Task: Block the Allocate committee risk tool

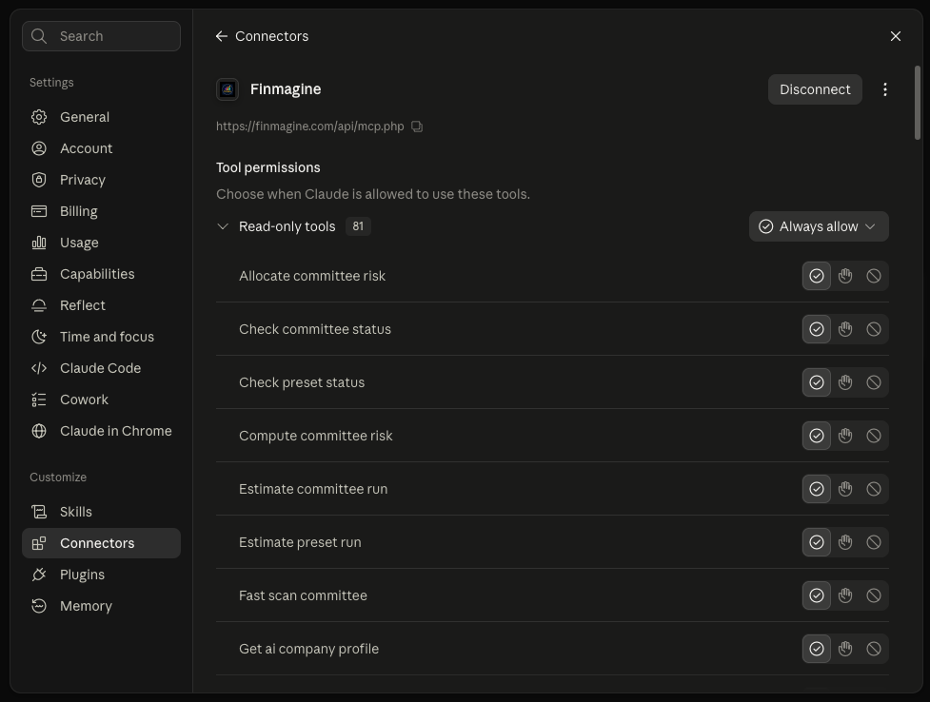Action: click(x=874, y=276)
